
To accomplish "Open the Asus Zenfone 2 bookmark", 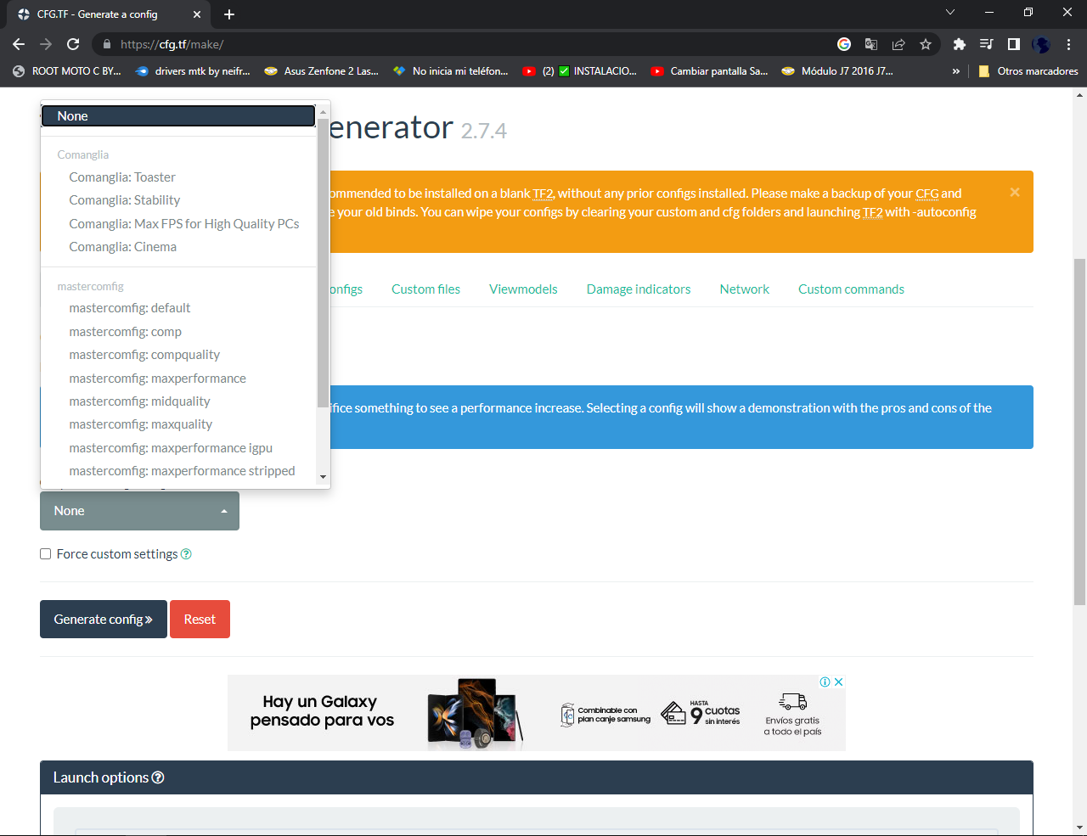I will pyautogui.click(x=322, y=71).
